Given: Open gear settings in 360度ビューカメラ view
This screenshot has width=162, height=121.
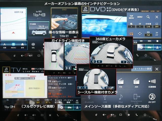Looking at the screenshot, I should point(93,62).
